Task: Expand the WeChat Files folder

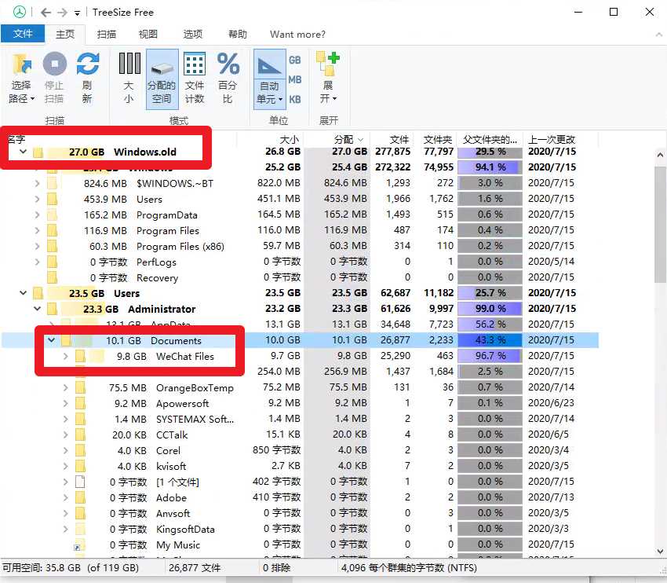Action: pos(65,357)
